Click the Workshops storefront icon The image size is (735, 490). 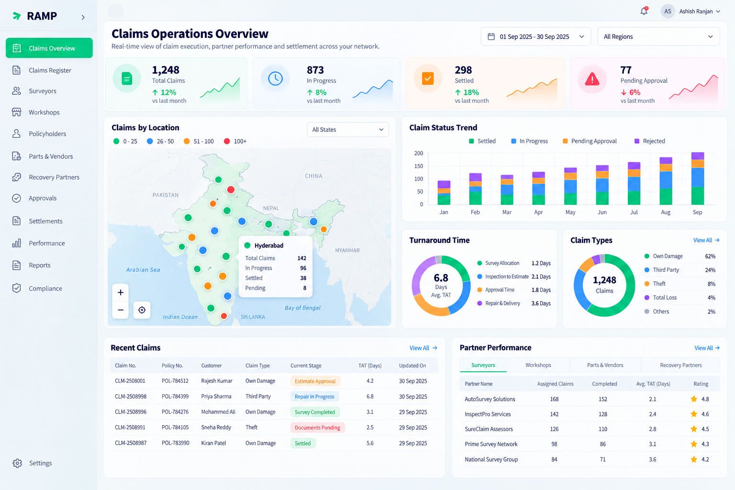(x=16, y=112)
